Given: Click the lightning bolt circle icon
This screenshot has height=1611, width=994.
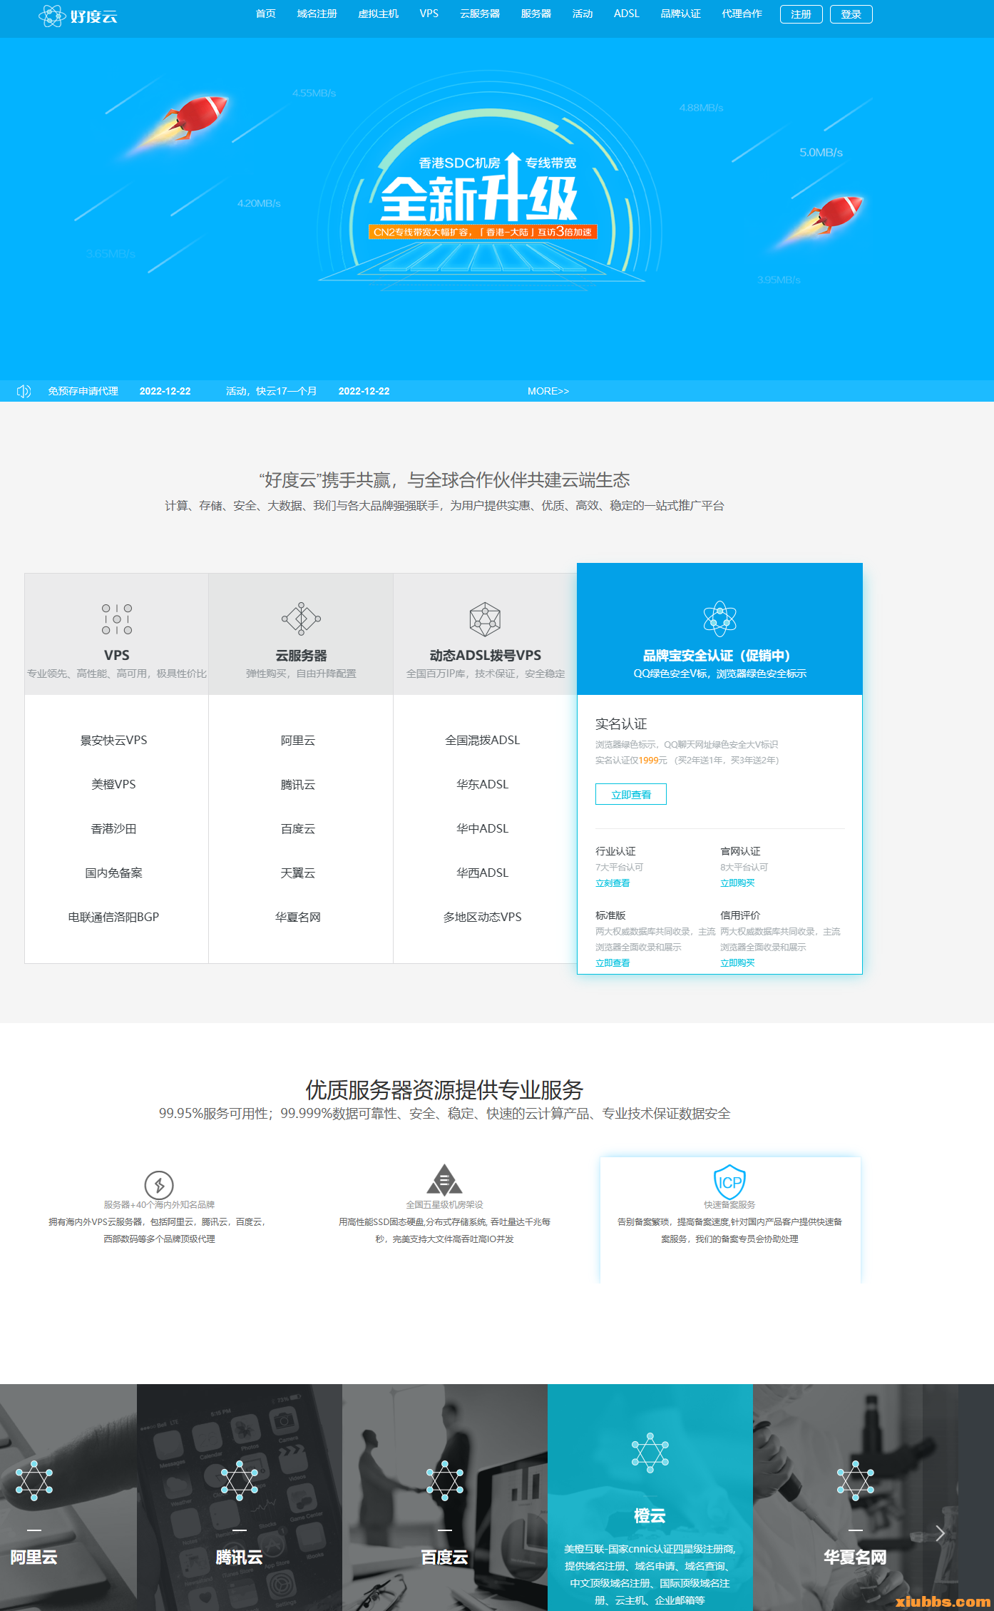Looking at the screenshot, I should pyautogui.click(x=159, y=1185).
